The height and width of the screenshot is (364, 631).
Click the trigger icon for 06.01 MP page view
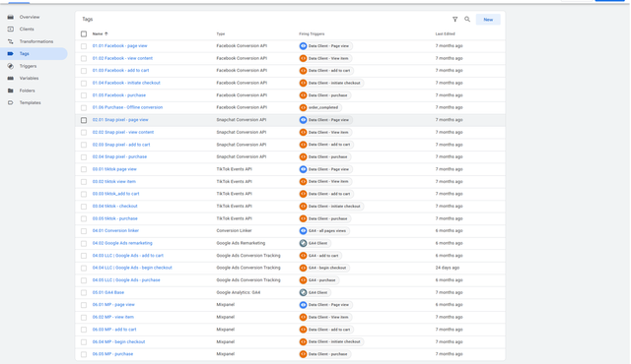coord(303,305)
